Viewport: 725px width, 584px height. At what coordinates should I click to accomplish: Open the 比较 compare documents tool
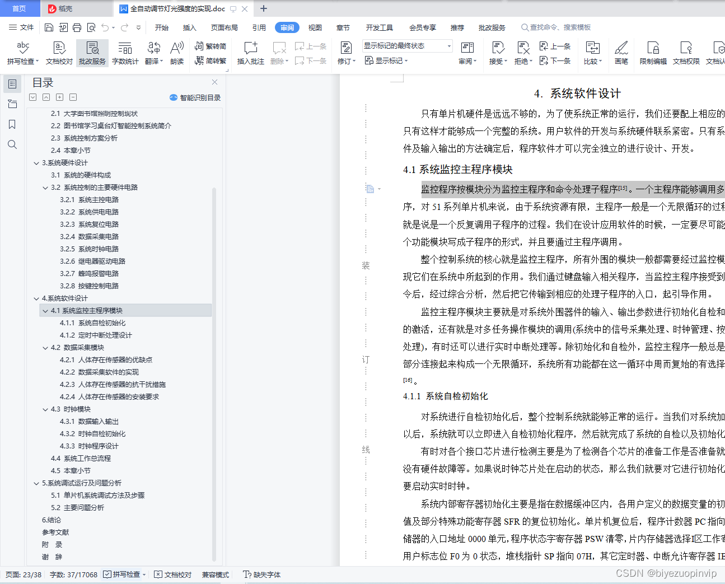click(x=592, y=53)
